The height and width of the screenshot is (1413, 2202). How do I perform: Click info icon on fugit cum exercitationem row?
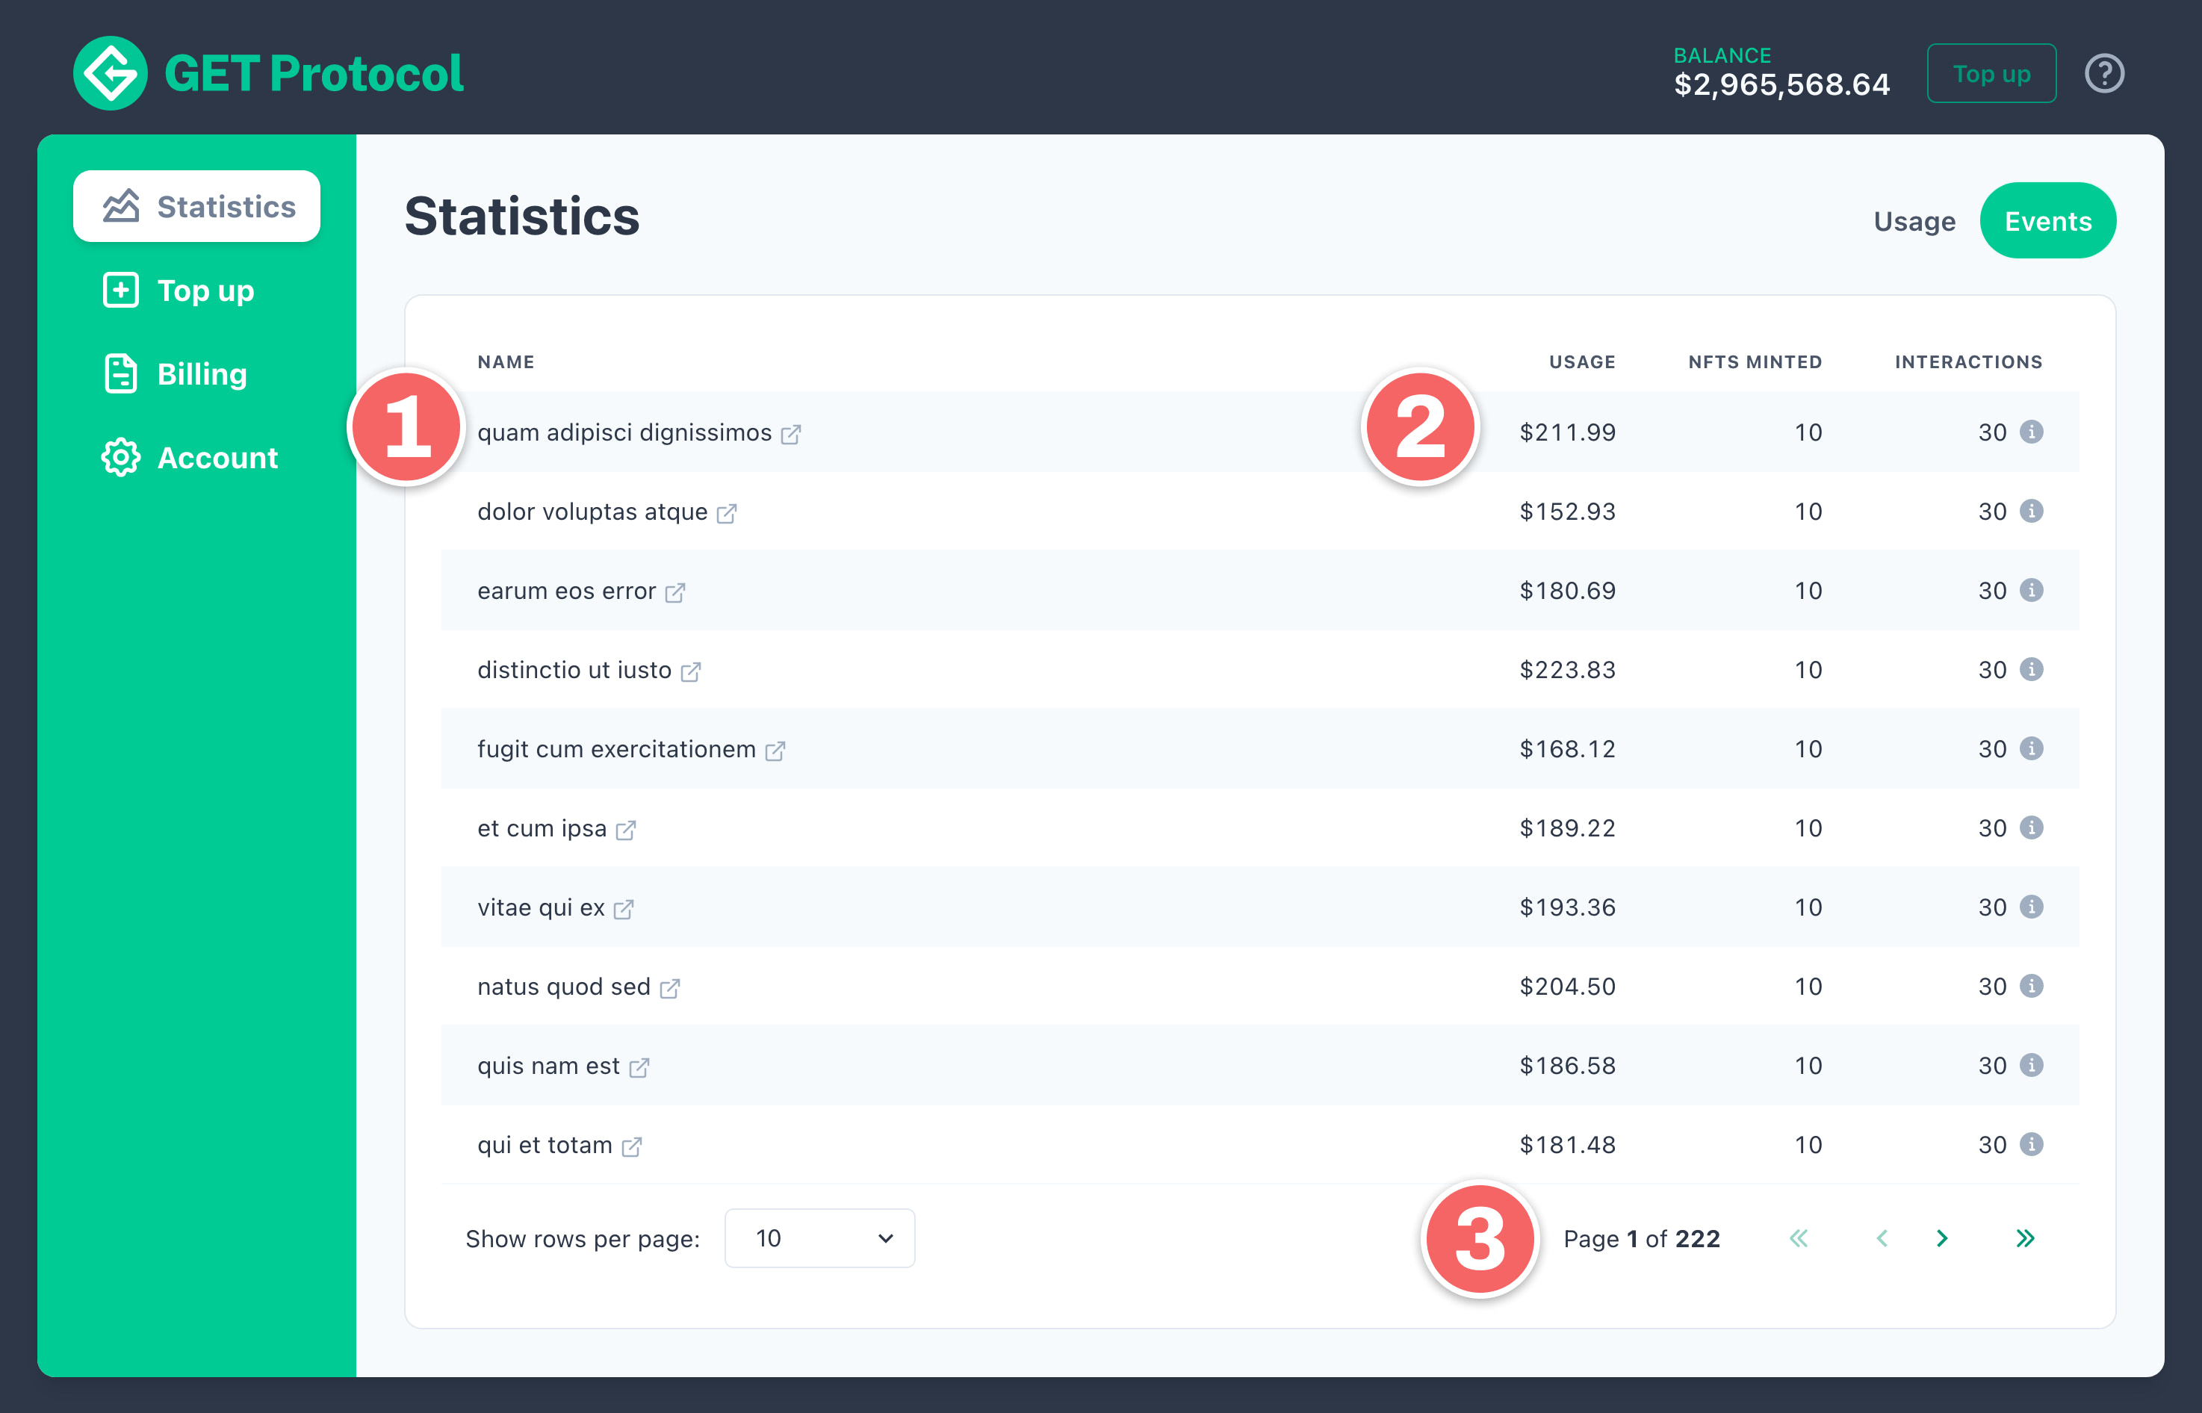pos(2032,749)
